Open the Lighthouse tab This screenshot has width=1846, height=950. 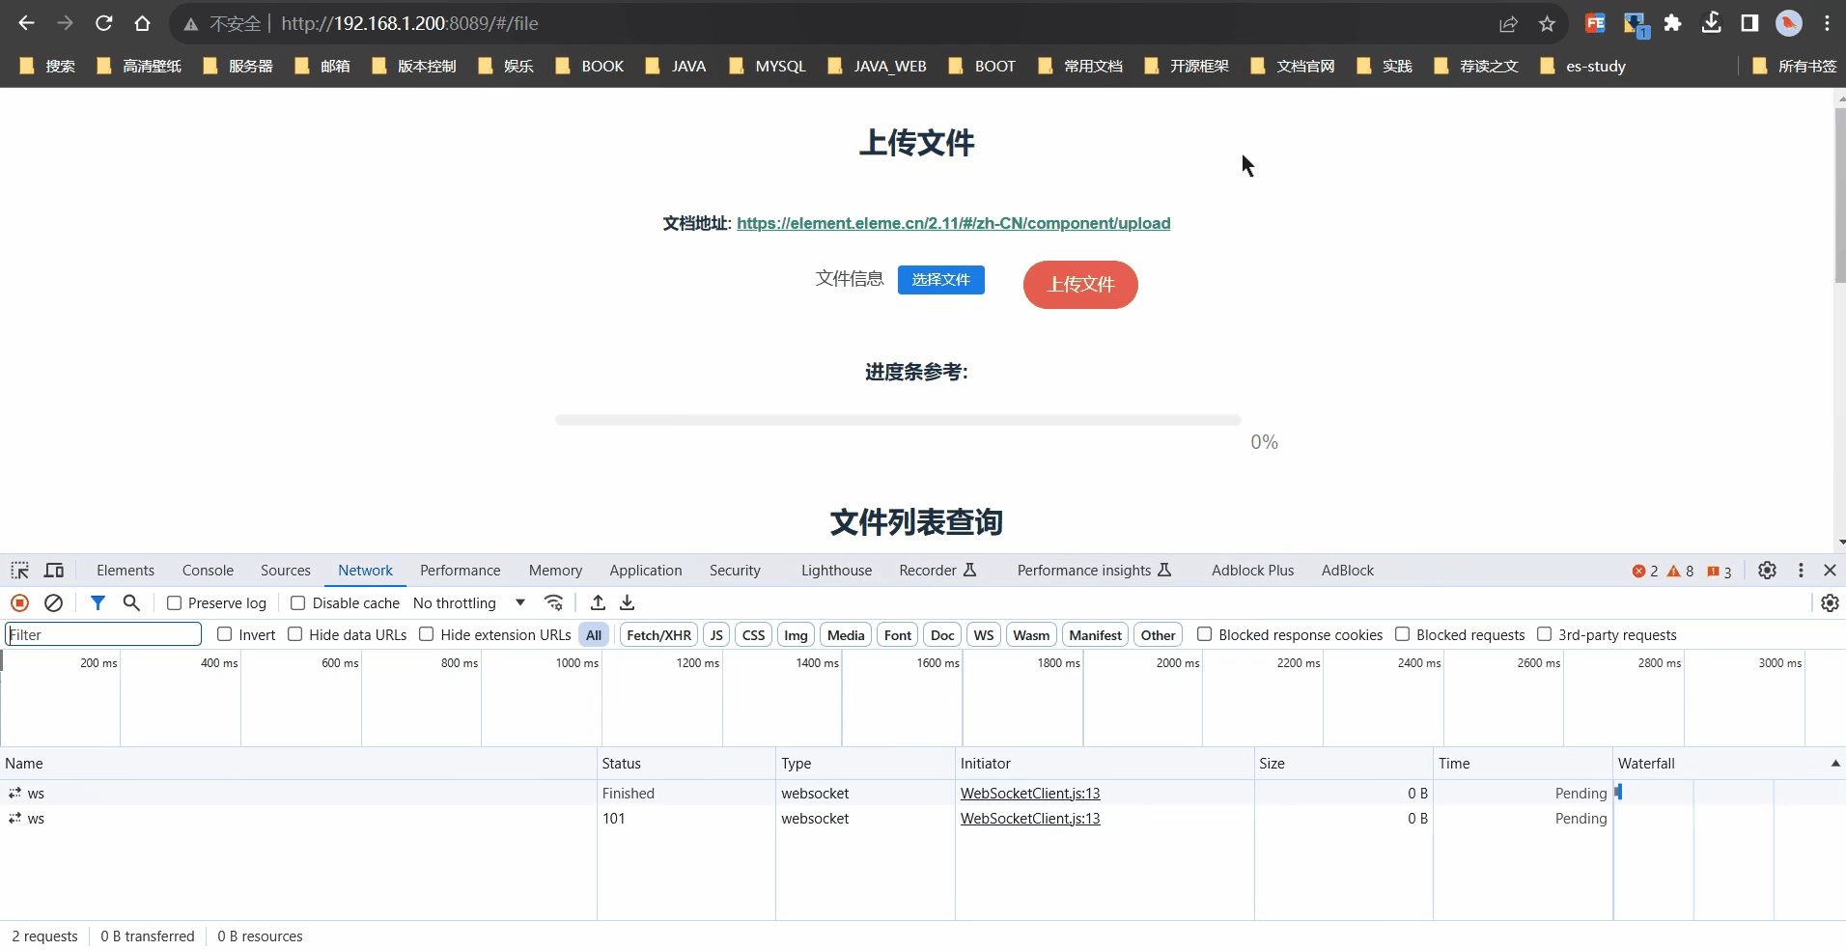[836, 571]
